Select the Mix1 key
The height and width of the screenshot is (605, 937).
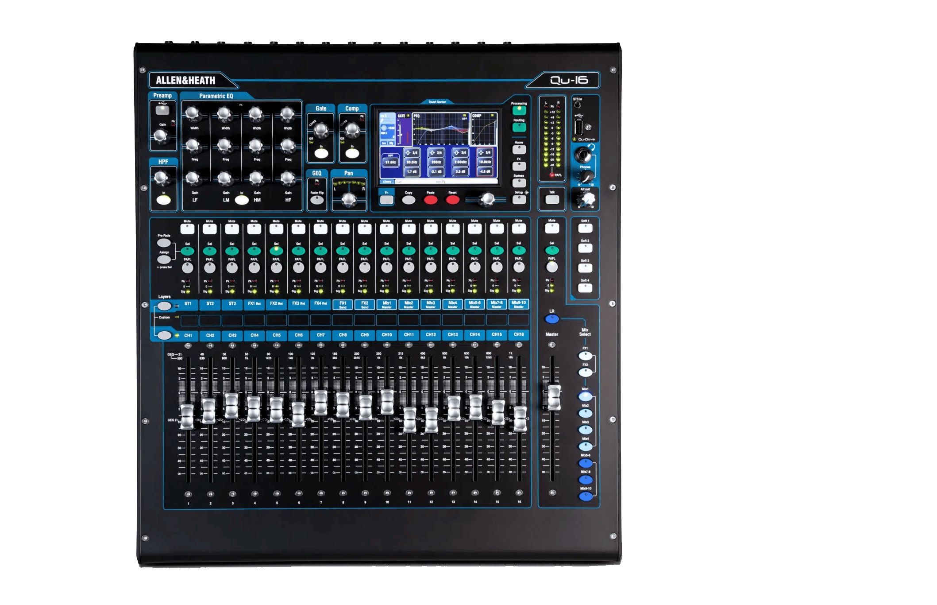tap(585, 396)
